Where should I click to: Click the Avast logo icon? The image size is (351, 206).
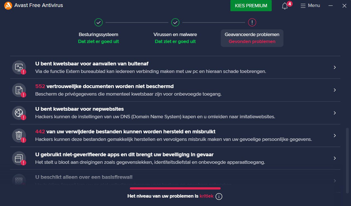(x=8, y=6)
